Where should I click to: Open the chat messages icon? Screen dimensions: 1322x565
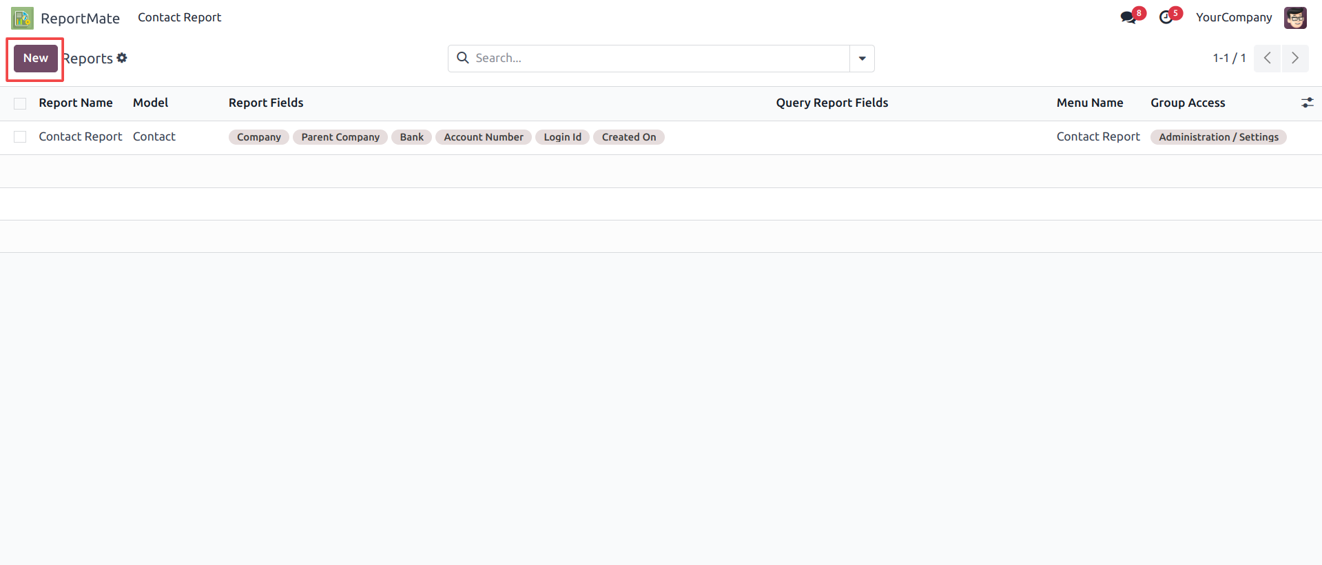(x=1128, y=17)
